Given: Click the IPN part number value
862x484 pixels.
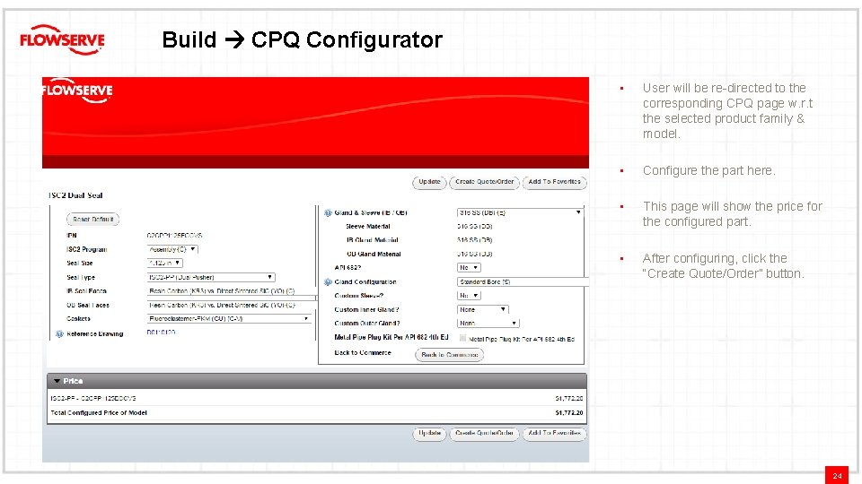Looking at the screenshot, I should [x=174, y=236].
